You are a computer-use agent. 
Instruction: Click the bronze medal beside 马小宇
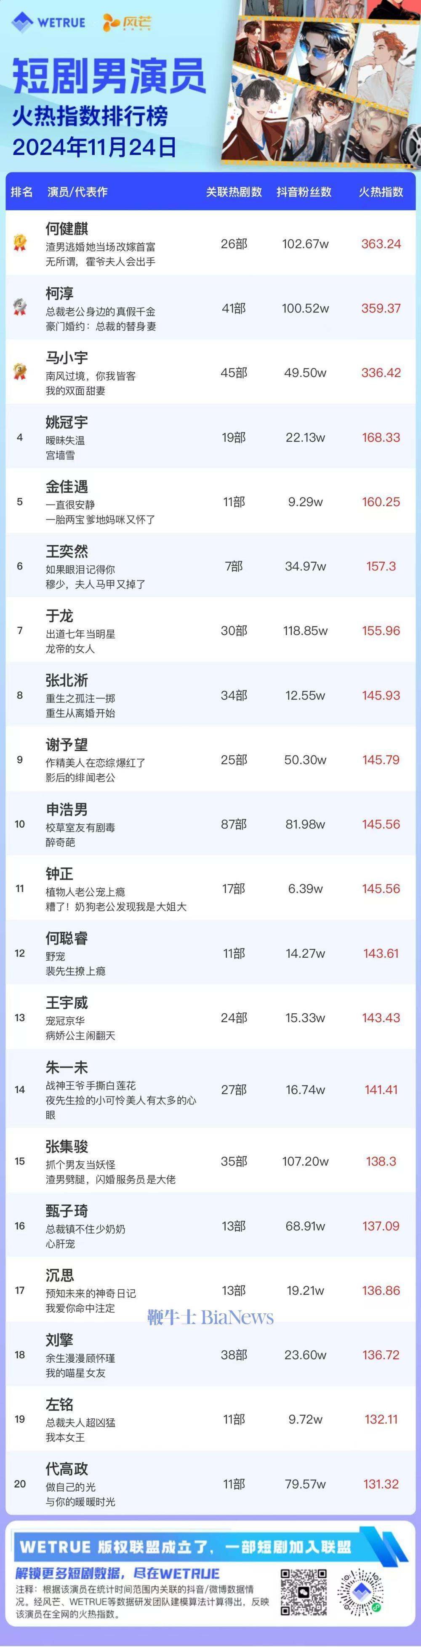[20, 372]
